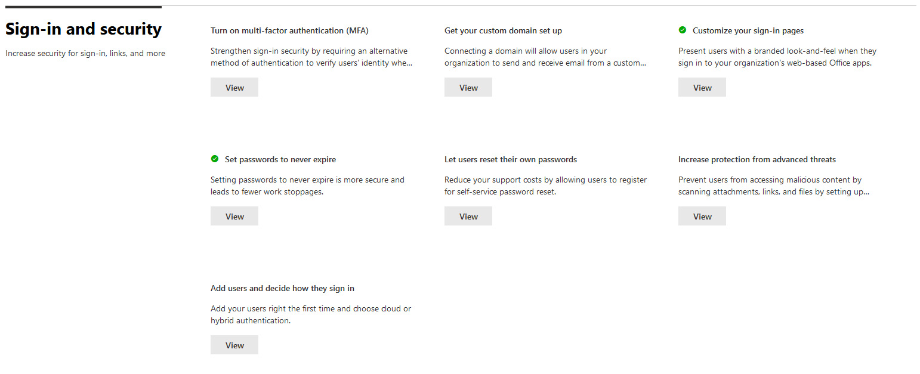Click description starting 'Prevent users from accessing malicious'
The width and height of the screenshot is (920, 374).
[x=774, y=186]
